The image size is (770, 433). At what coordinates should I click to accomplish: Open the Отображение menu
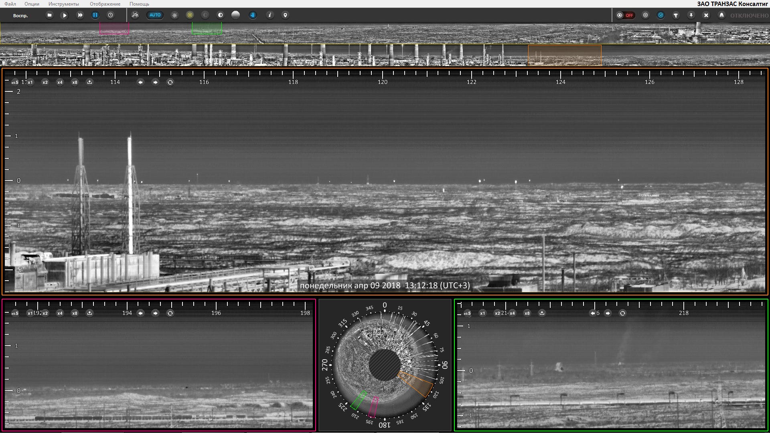[x=105, y=4]
